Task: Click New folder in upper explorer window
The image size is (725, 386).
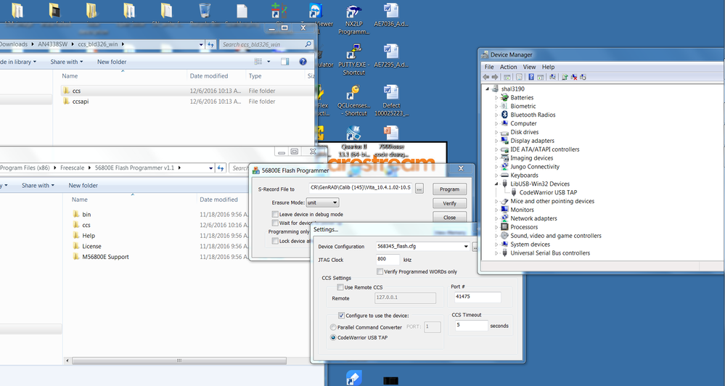Action: click(112, 62)
